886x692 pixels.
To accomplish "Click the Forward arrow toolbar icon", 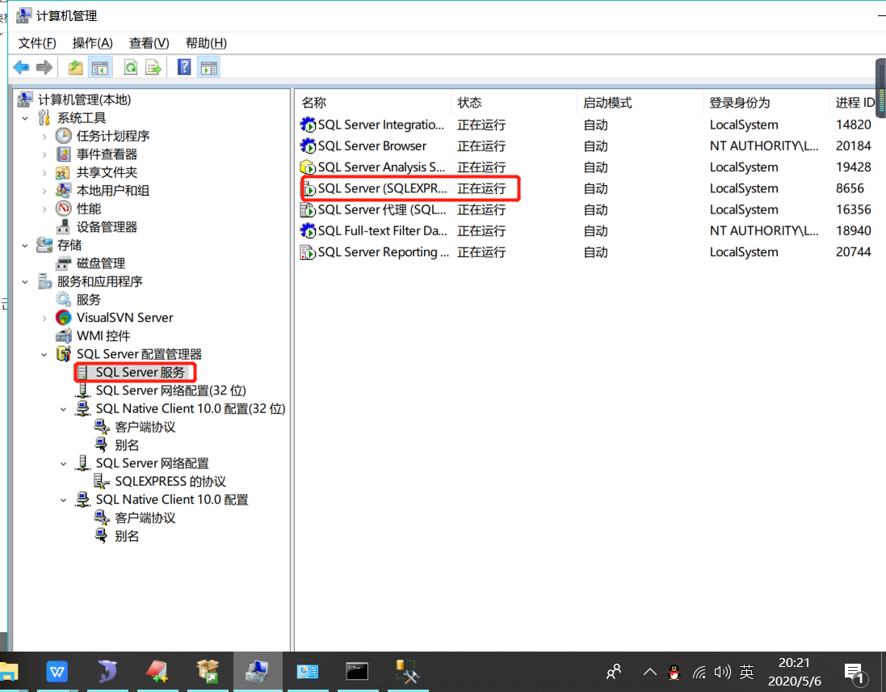I will click(x=44, y=68).
